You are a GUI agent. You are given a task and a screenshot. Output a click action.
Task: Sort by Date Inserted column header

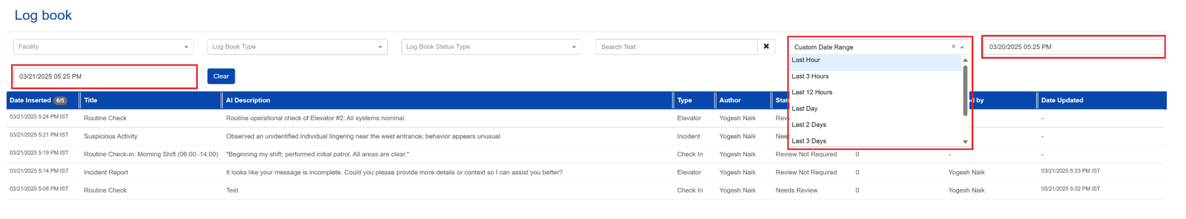30,100
